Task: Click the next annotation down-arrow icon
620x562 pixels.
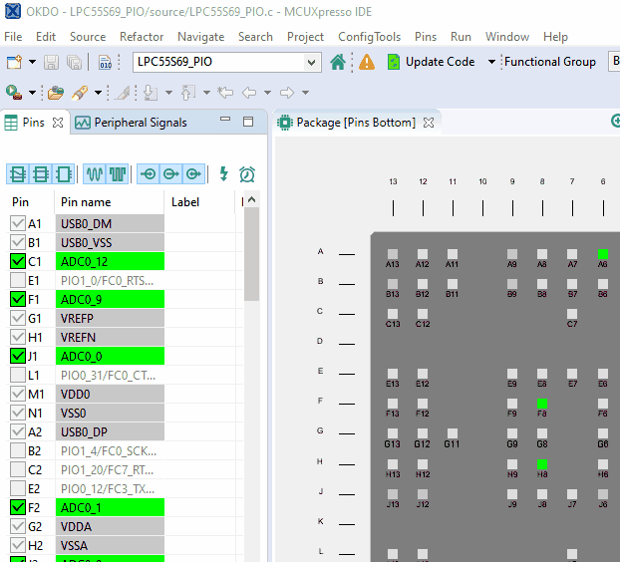Action: (x=151, y=93)
